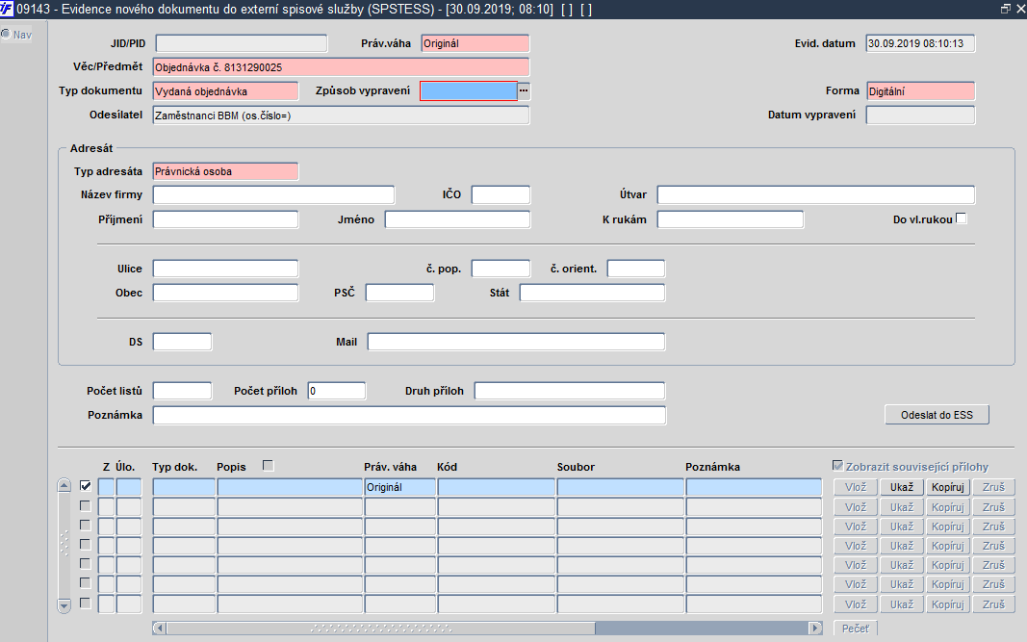The image size is (1027, 642).
Task: Check the third attachment row checkbox
Action: [85, 525]
